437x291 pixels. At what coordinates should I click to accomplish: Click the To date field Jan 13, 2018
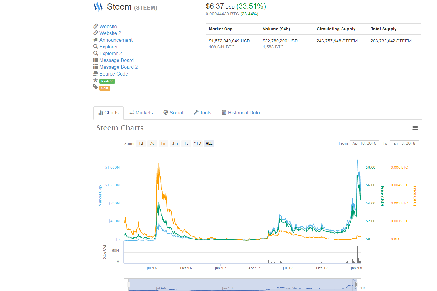click(x=404, y=143)
